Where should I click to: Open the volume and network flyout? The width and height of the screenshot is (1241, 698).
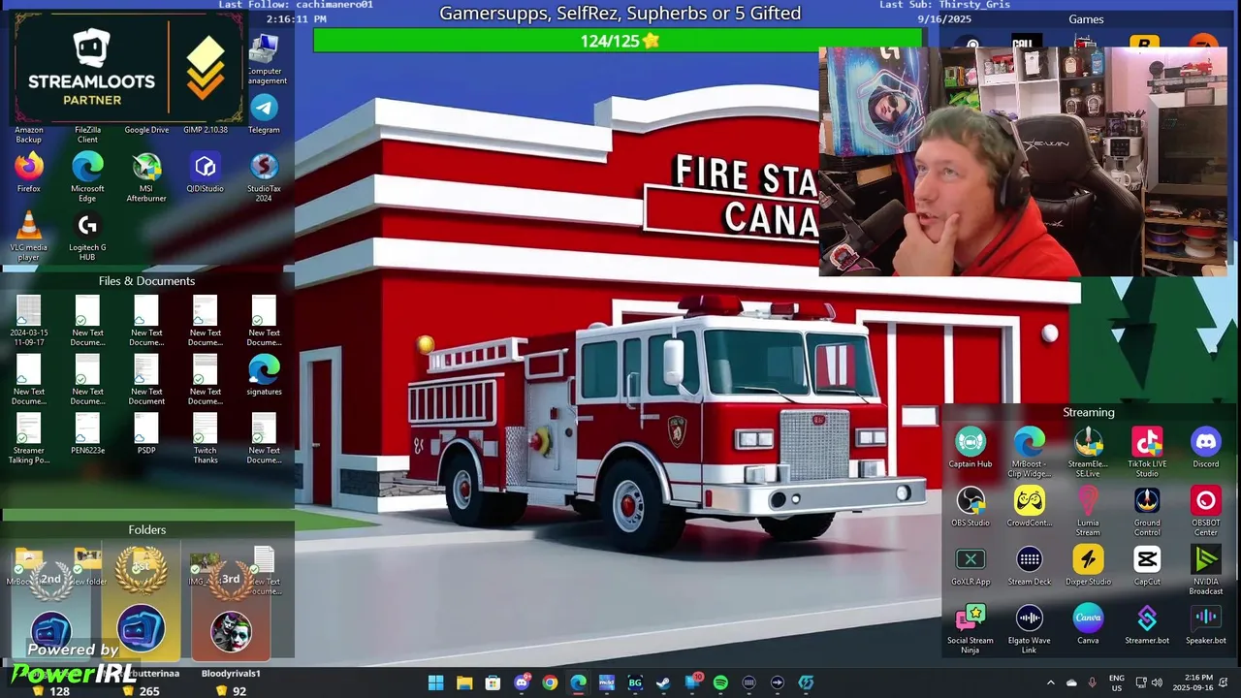[1149, 682]
